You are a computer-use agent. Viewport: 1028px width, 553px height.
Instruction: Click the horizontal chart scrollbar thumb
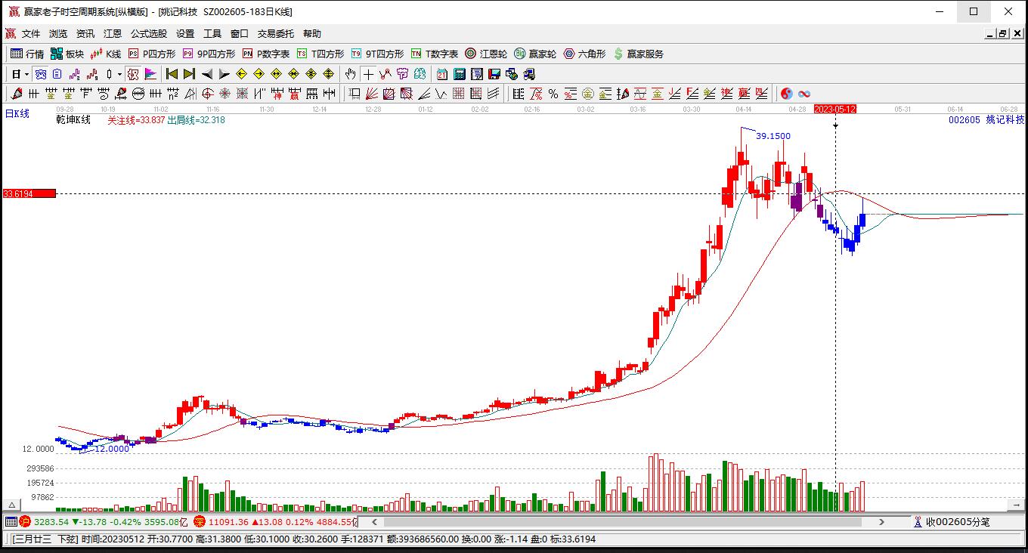coord(623,522)
